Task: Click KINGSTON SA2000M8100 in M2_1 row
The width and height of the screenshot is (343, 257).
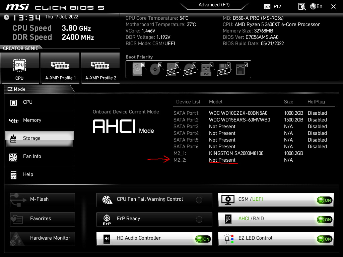Action: [x=236, y=153]
